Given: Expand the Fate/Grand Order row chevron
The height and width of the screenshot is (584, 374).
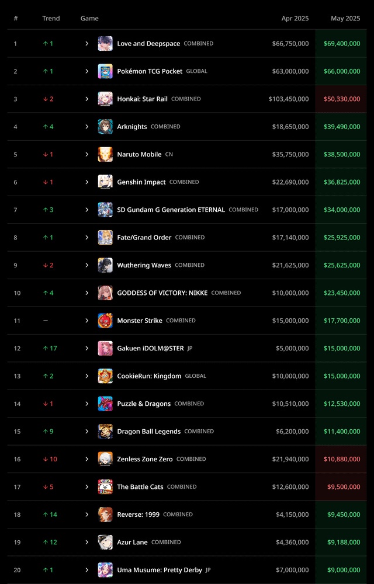Looking at the screenshot, I should point(86,238).
